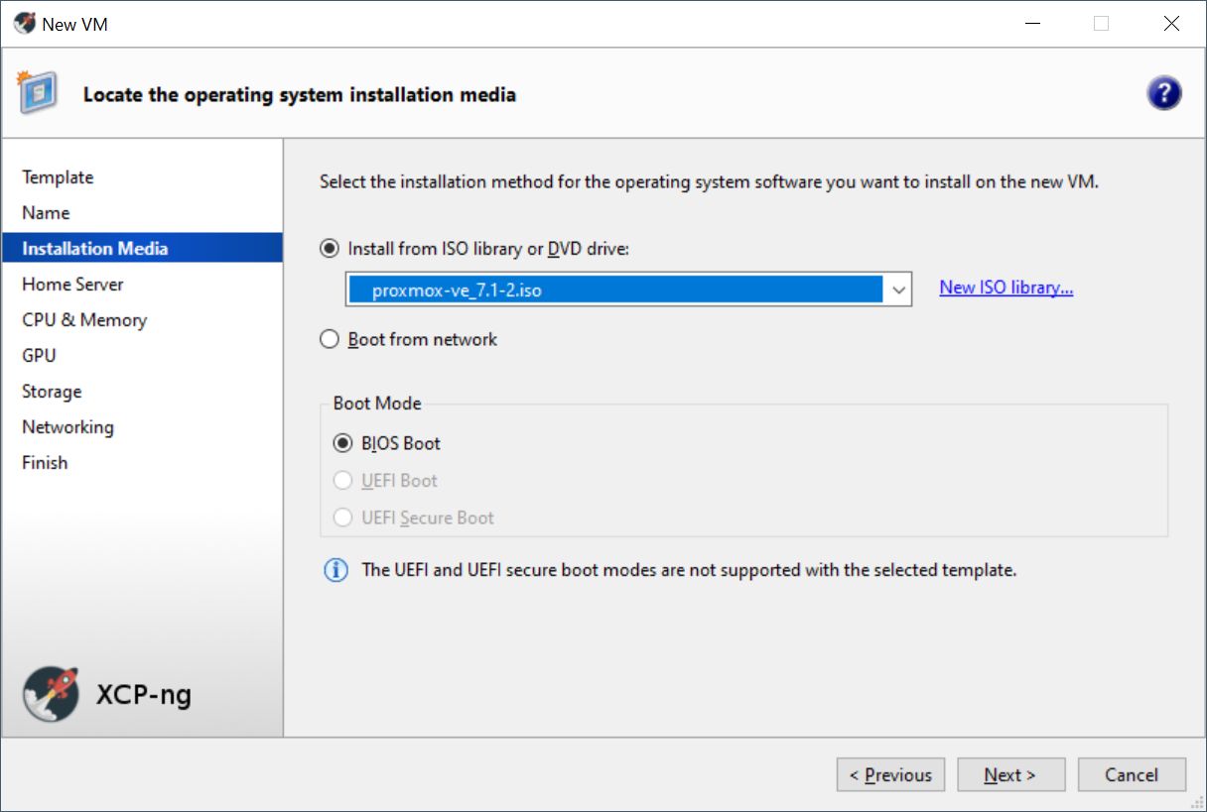Viewport: 1207px width, 812px height.
Task: Click the New VM wizard header icon
Action: point(37,94)
